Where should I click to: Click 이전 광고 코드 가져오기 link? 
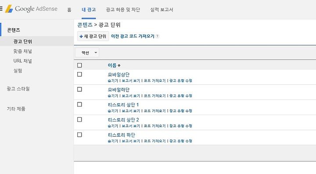133,36
